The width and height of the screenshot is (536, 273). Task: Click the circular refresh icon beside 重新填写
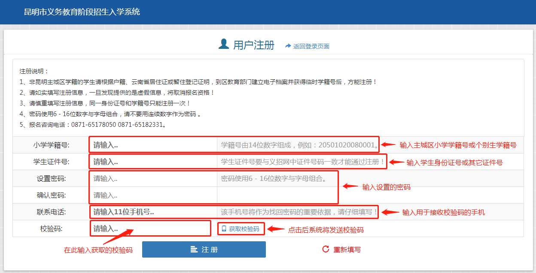pos(326,249)
